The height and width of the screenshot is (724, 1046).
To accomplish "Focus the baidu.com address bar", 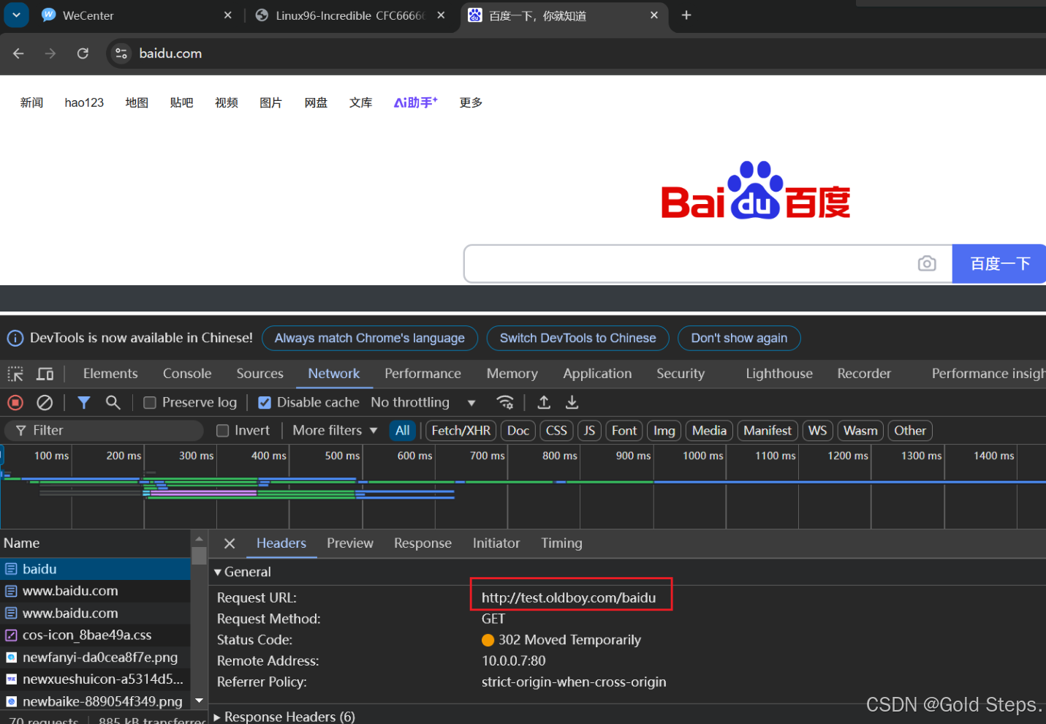I will pyautogui.click(x=577, y=53).
